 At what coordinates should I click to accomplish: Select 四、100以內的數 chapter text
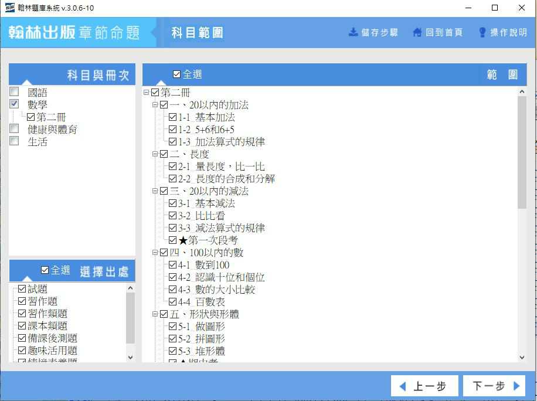(x=206, y=253)
